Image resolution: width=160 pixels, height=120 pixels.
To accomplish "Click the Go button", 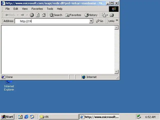I will [x=100, y=21].
